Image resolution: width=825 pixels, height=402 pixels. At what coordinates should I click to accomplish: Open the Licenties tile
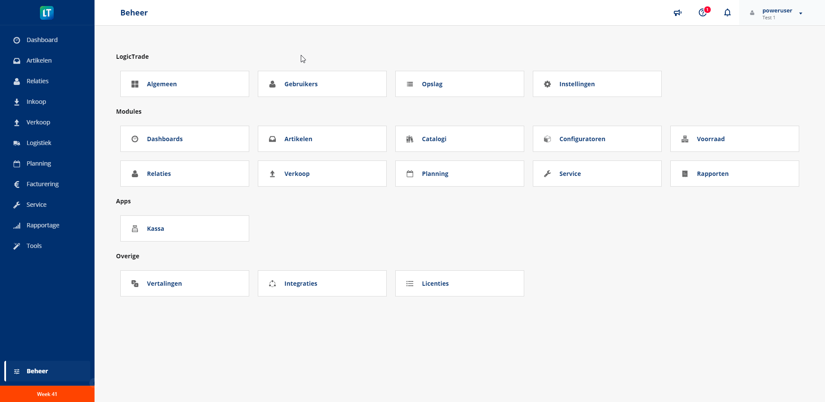click(459, 284)
